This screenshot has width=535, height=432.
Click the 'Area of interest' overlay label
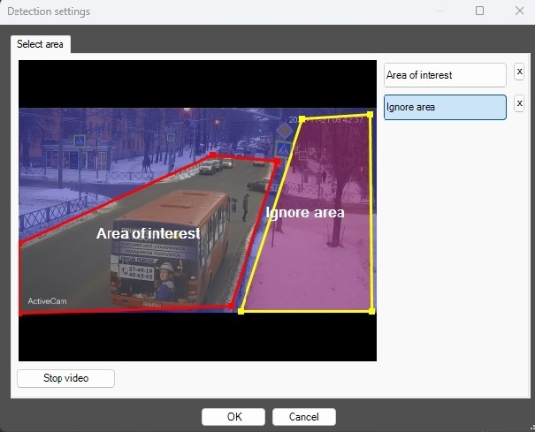coord(148,233)
